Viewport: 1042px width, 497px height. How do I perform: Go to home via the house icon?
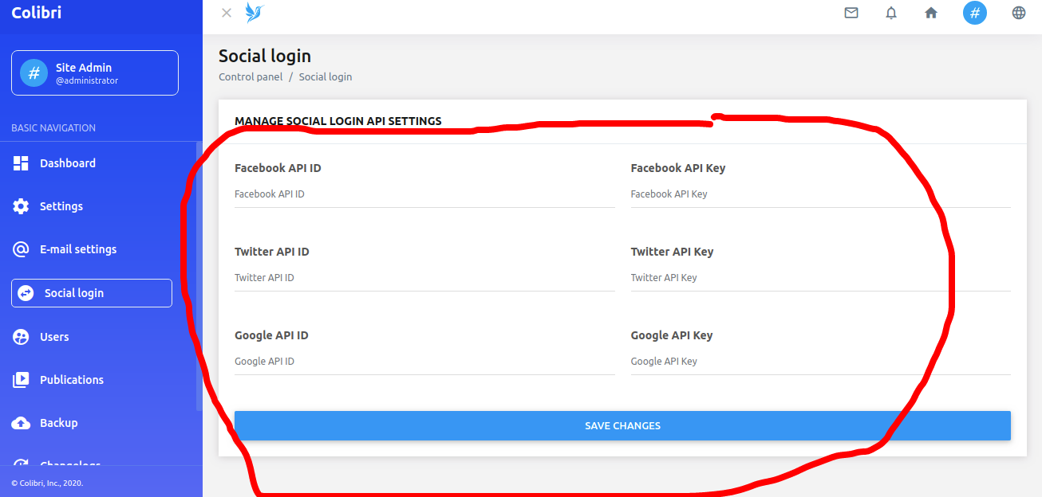tap(931, 13)
